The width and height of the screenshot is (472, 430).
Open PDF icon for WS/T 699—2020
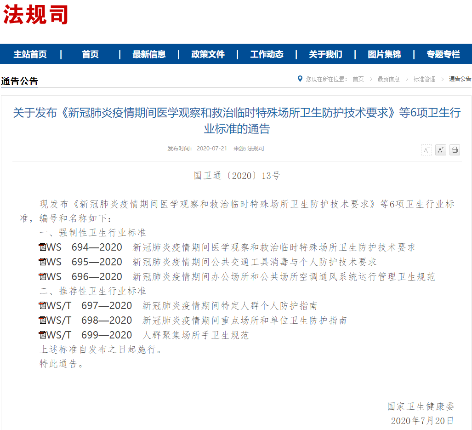pos(42,335)
